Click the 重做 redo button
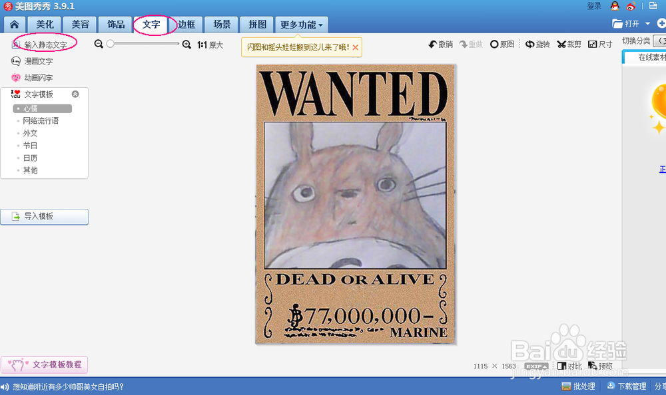Image resolution: width=666 pixels, height=395 pixels. pos(471,44)
